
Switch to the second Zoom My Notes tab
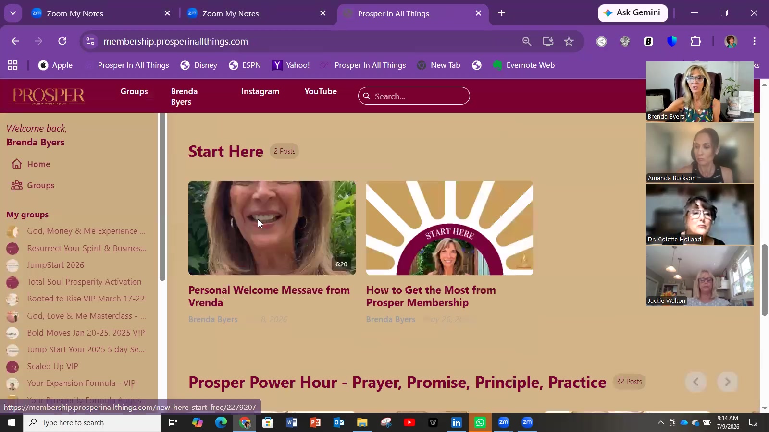pyautogui.click(x=257, y=13)
